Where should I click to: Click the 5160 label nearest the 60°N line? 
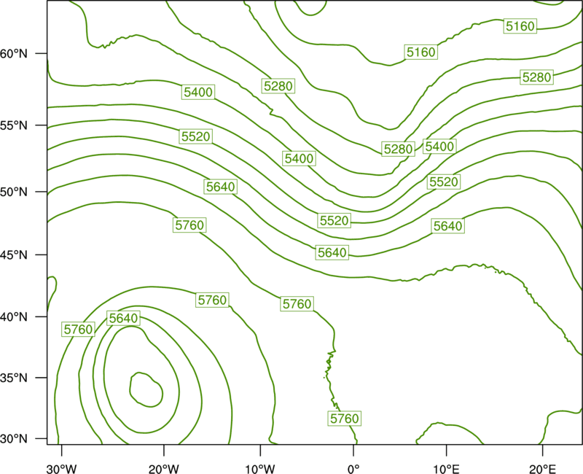point(421,52)
